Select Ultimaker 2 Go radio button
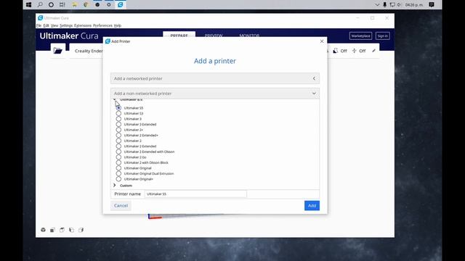The height and width of the screenshot is (261, 465). point(118,157)
